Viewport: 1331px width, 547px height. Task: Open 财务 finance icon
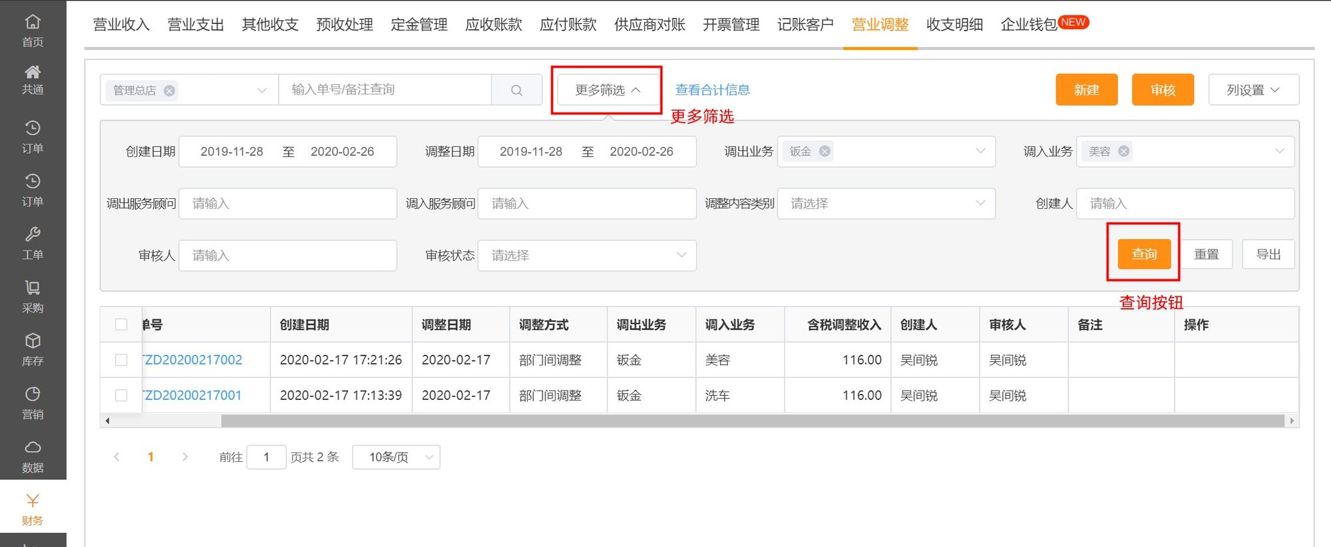(33, 510)
